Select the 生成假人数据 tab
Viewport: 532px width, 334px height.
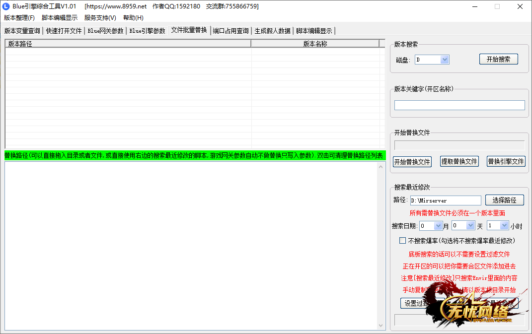(272, 31)
